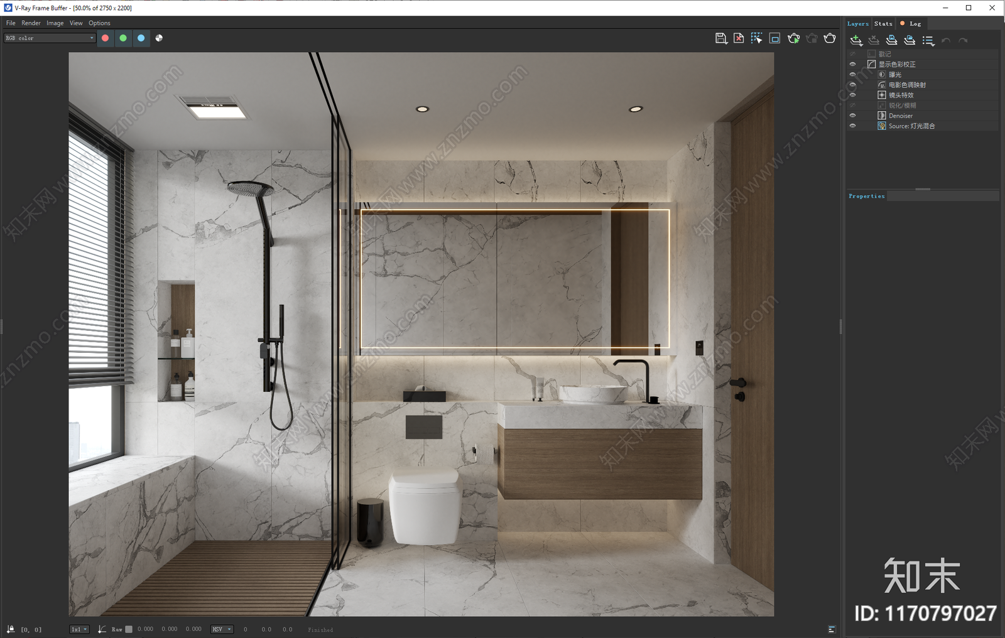The height and width of the screenshot is (638, 1005).
Task: Hide the 镜头特效 layer
Action: 852,95
